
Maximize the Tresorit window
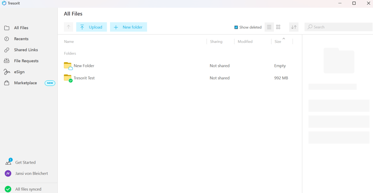point(354,3)
